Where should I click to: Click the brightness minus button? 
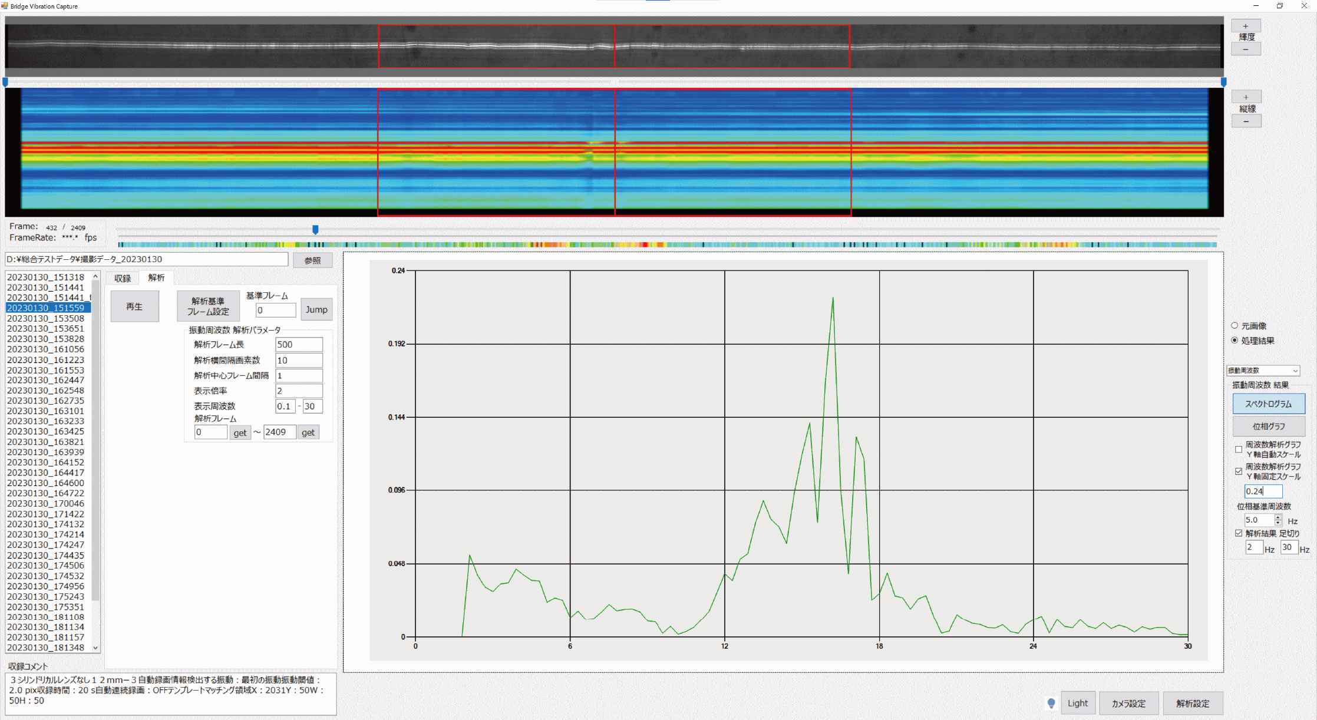click(1245, 49)
